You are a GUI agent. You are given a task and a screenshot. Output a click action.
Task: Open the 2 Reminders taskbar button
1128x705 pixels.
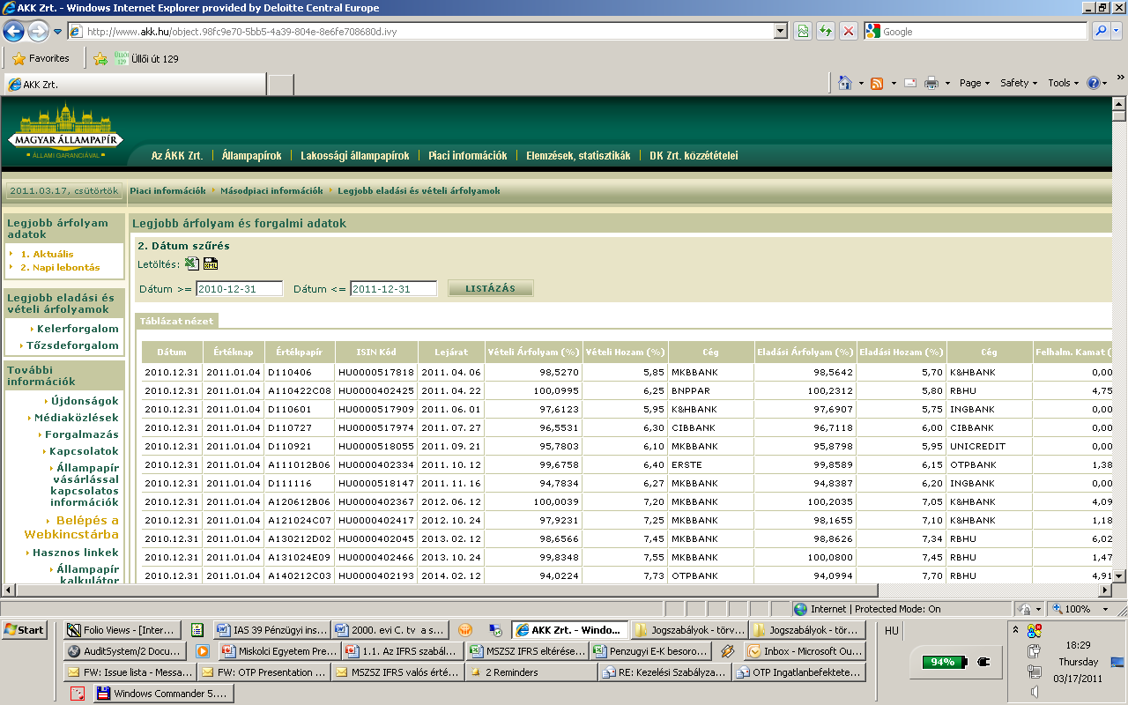(531, 672)
